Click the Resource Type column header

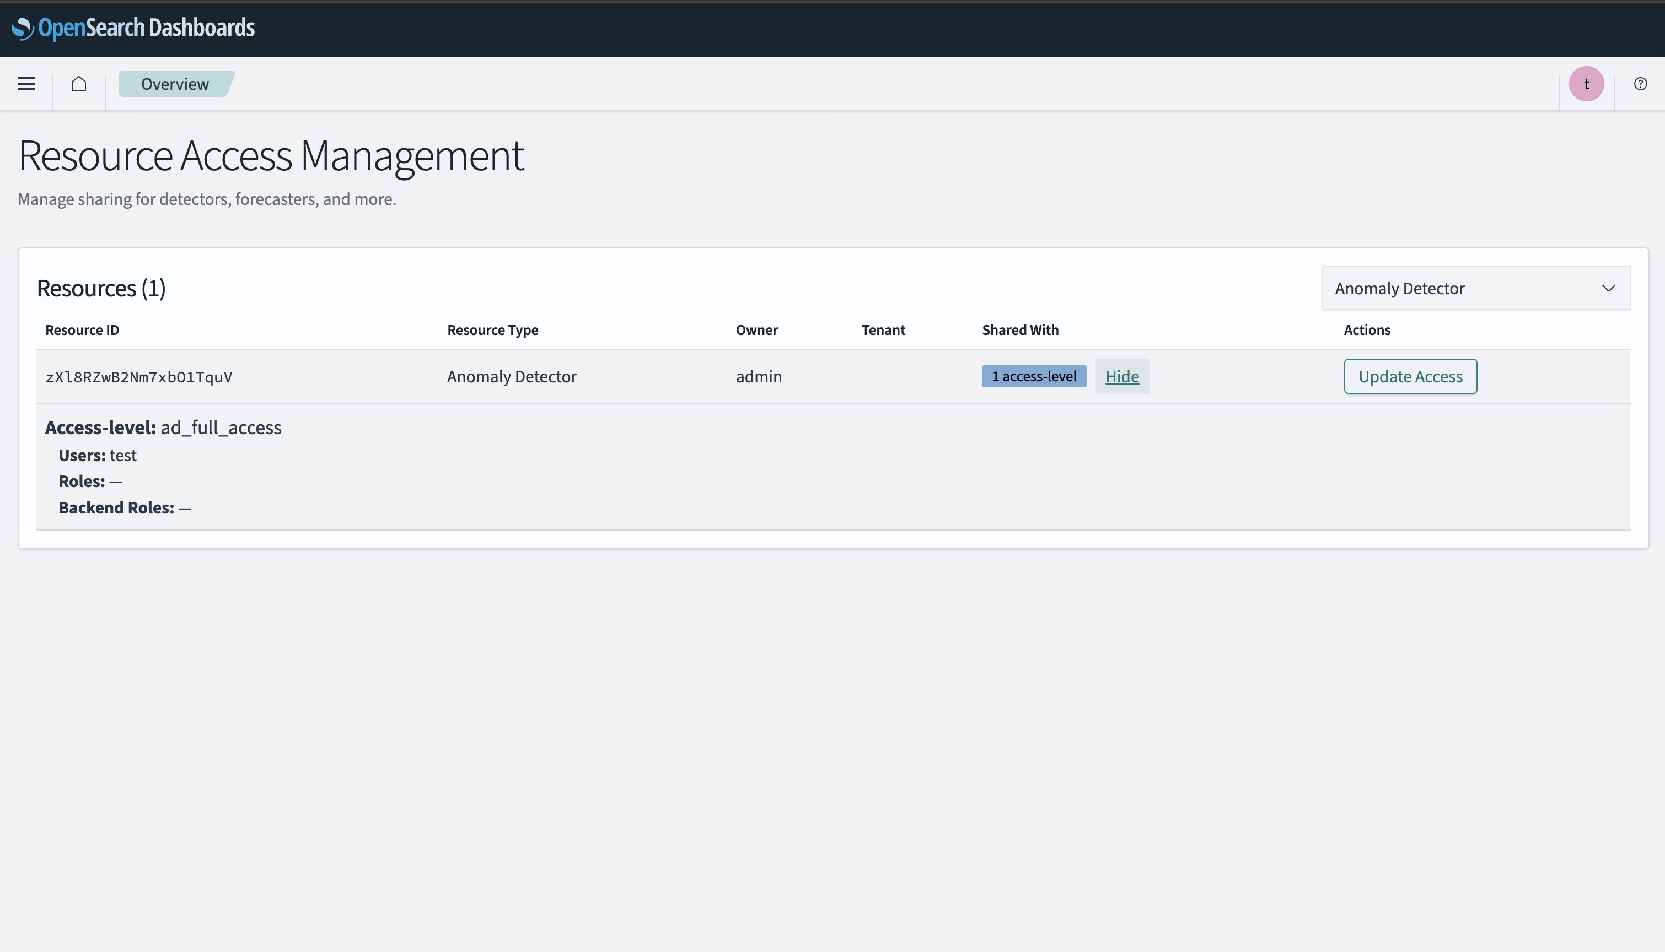coord(493,330)
